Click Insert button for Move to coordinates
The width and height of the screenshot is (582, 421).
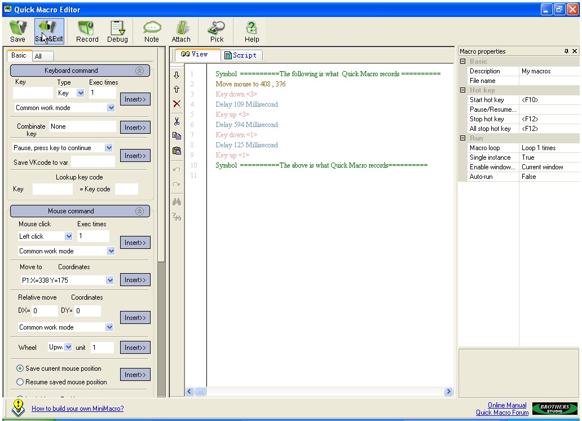[135, 280]
